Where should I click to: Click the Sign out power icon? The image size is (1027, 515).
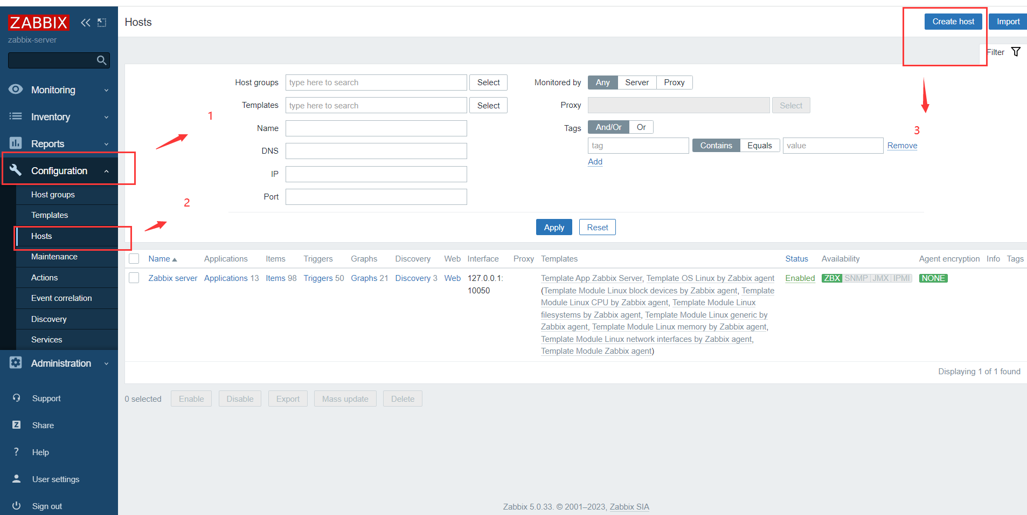point(17,506)
